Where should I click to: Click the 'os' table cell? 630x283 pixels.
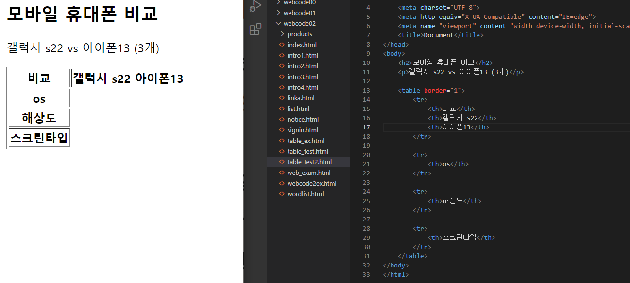tap(39, 98)
